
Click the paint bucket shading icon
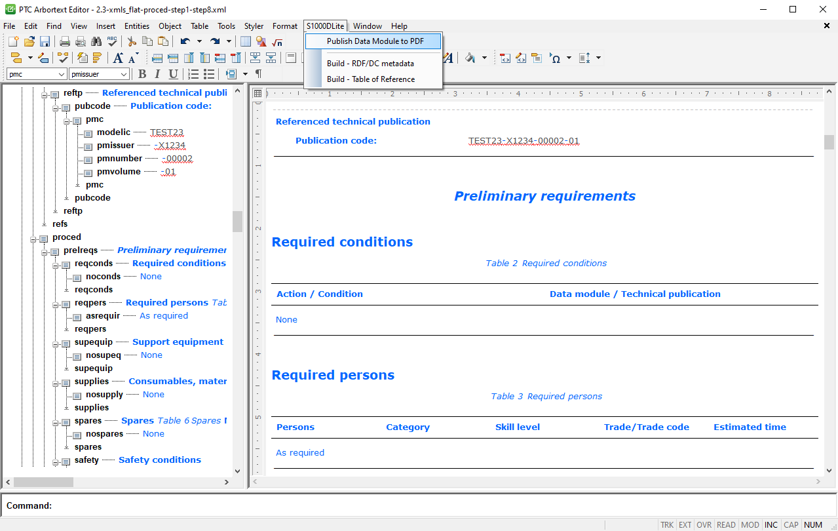pos(470,58)
